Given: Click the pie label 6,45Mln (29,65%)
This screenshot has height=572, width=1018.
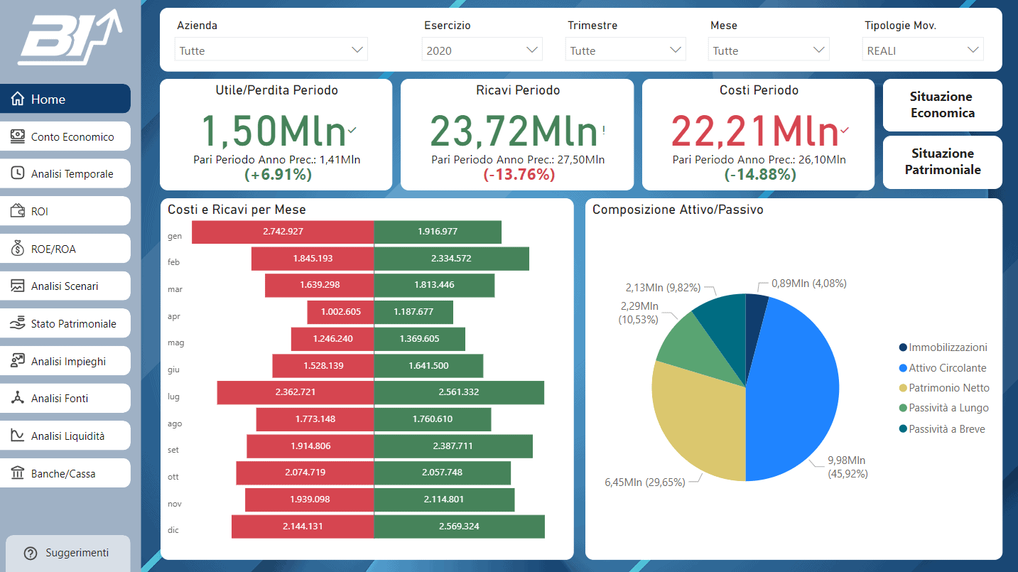Looking at the screenshot, I should (x=645, y=482).
